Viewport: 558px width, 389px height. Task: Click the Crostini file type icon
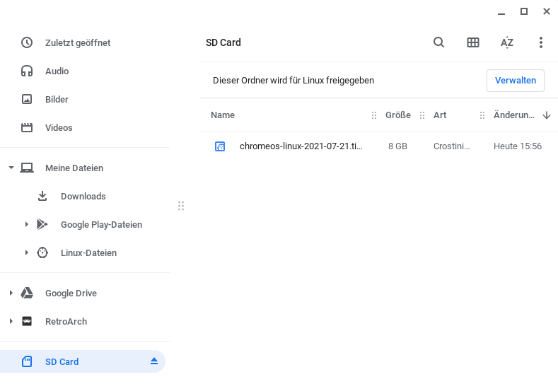tap(220, 146)
